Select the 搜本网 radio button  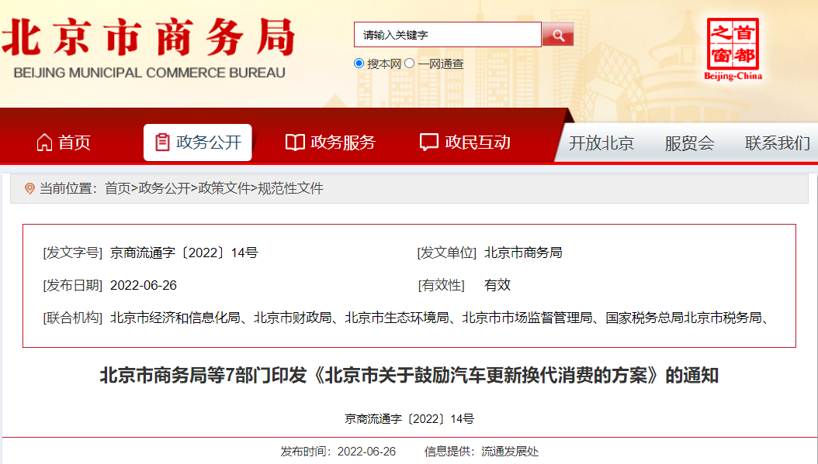point(358,64)
